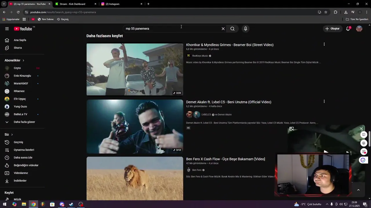The height and width of the screenshot is (208, 371).
Task: Click the scroll-up arrow button
Action: point(358,190)
